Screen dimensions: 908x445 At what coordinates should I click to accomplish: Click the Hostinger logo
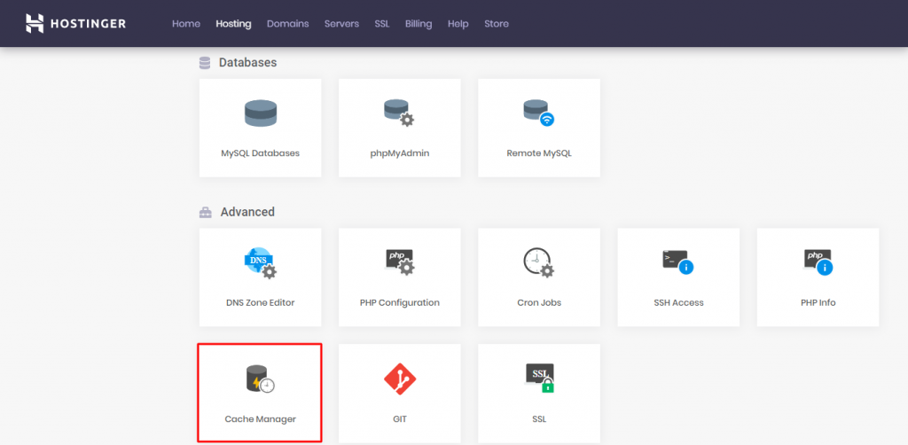[75, 24]
